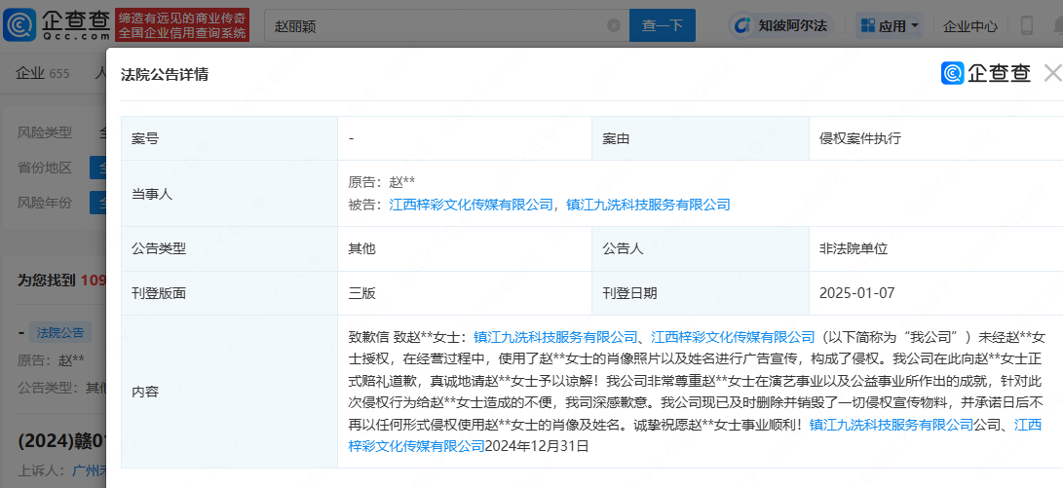
Task: Click the mobile phone icon in header
Action: pos(1026,25)
